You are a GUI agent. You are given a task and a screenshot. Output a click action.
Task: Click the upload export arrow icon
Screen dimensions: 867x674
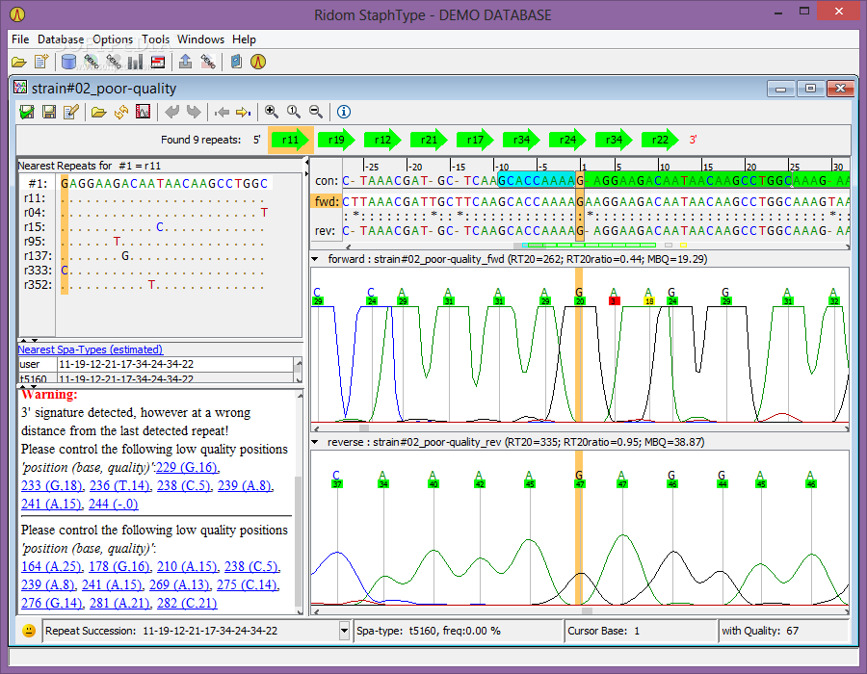tap(185, 62)
